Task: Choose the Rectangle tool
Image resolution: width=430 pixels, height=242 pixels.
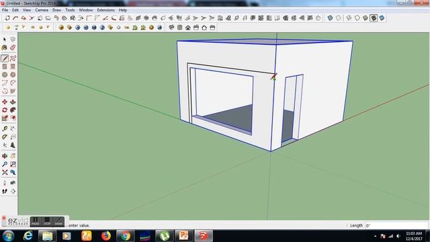Action: click(5, 67)
